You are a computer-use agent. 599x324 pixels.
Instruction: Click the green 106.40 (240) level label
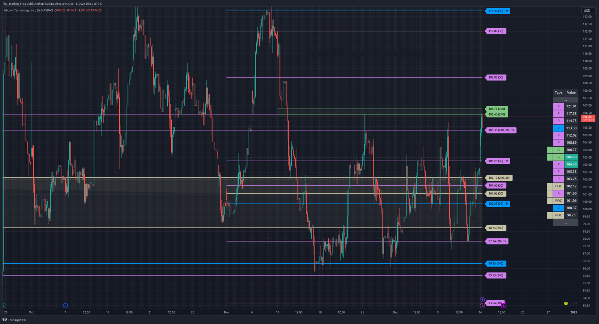click(x=496, y=114)
